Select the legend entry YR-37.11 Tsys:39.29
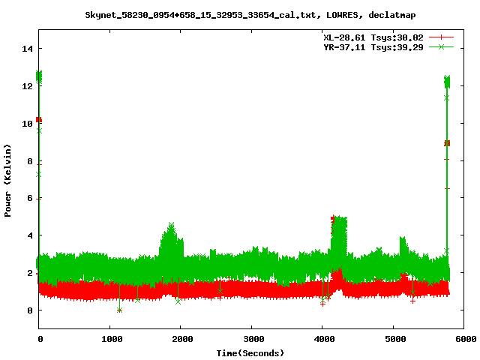This screenshot has width=480, height=360. (373, 47)
